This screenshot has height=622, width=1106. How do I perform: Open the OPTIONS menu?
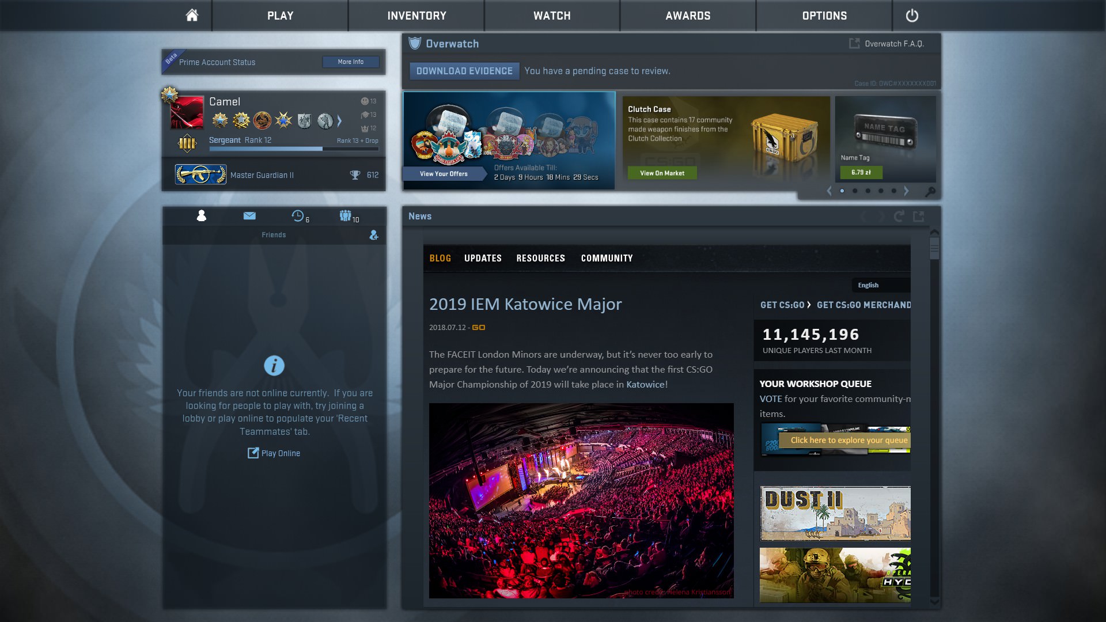[824, 16]
